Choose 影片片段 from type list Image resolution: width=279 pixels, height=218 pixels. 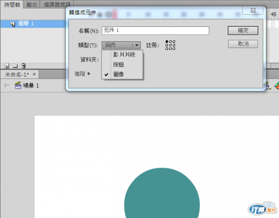pyautogui.click(x=124, y=55)
